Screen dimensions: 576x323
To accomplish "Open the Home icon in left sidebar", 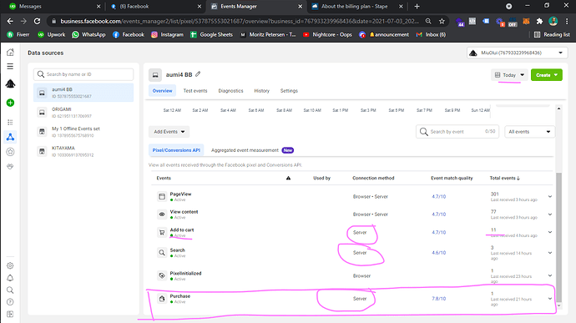I will click(10, 53).
